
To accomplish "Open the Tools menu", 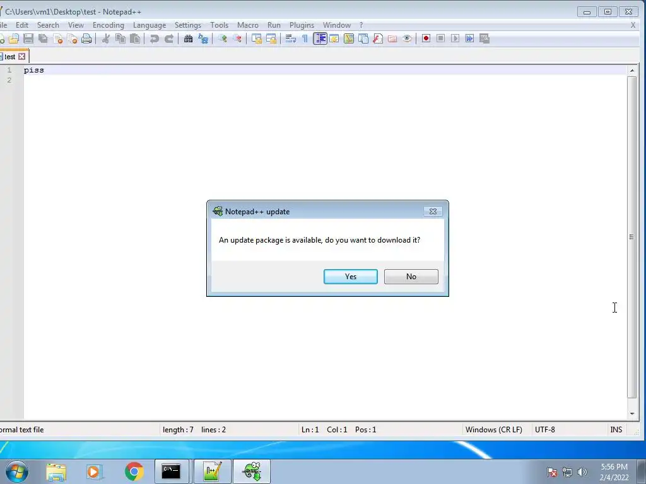I will (219, 25).
